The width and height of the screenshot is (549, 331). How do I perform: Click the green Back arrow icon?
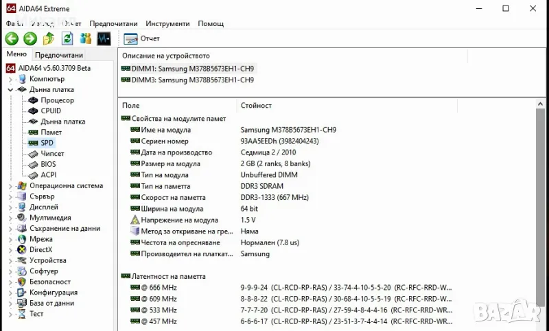click(x=12, y=38)
